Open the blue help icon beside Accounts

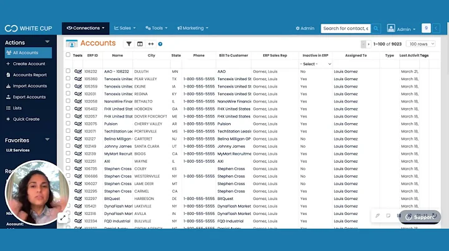(160, 44)
